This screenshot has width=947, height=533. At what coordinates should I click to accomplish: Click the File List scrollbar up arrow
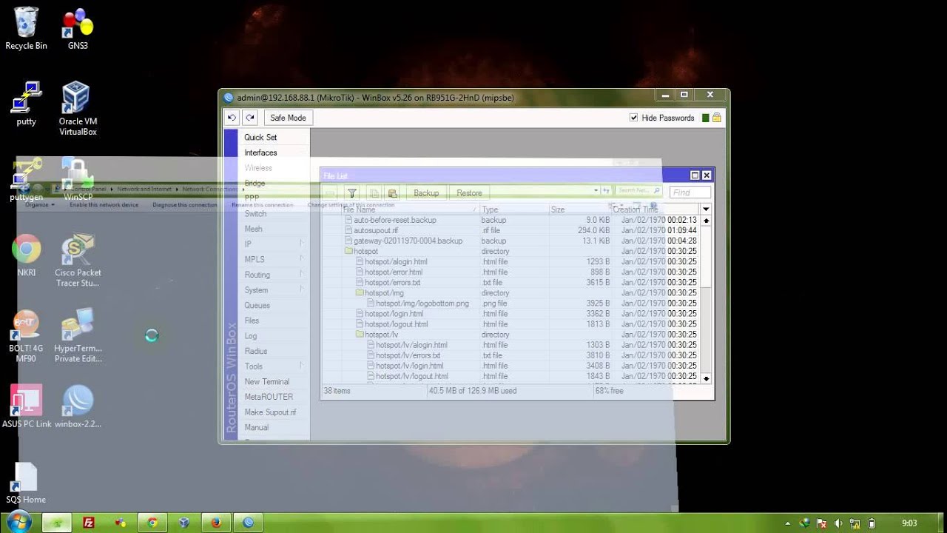[706, 221]
